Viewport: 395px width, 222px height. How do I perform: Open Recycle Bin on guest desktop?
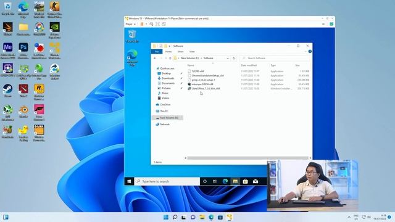tap(132, 36)
